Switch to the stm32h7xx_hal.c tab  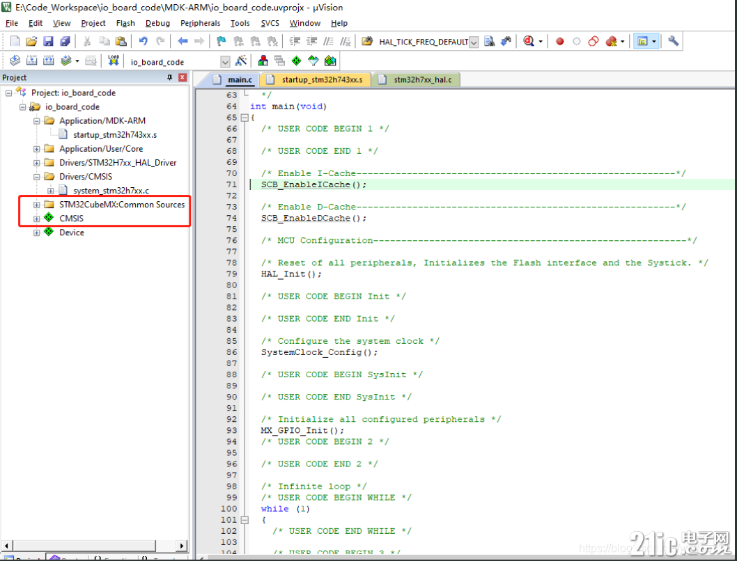click(x=416, y=79)
